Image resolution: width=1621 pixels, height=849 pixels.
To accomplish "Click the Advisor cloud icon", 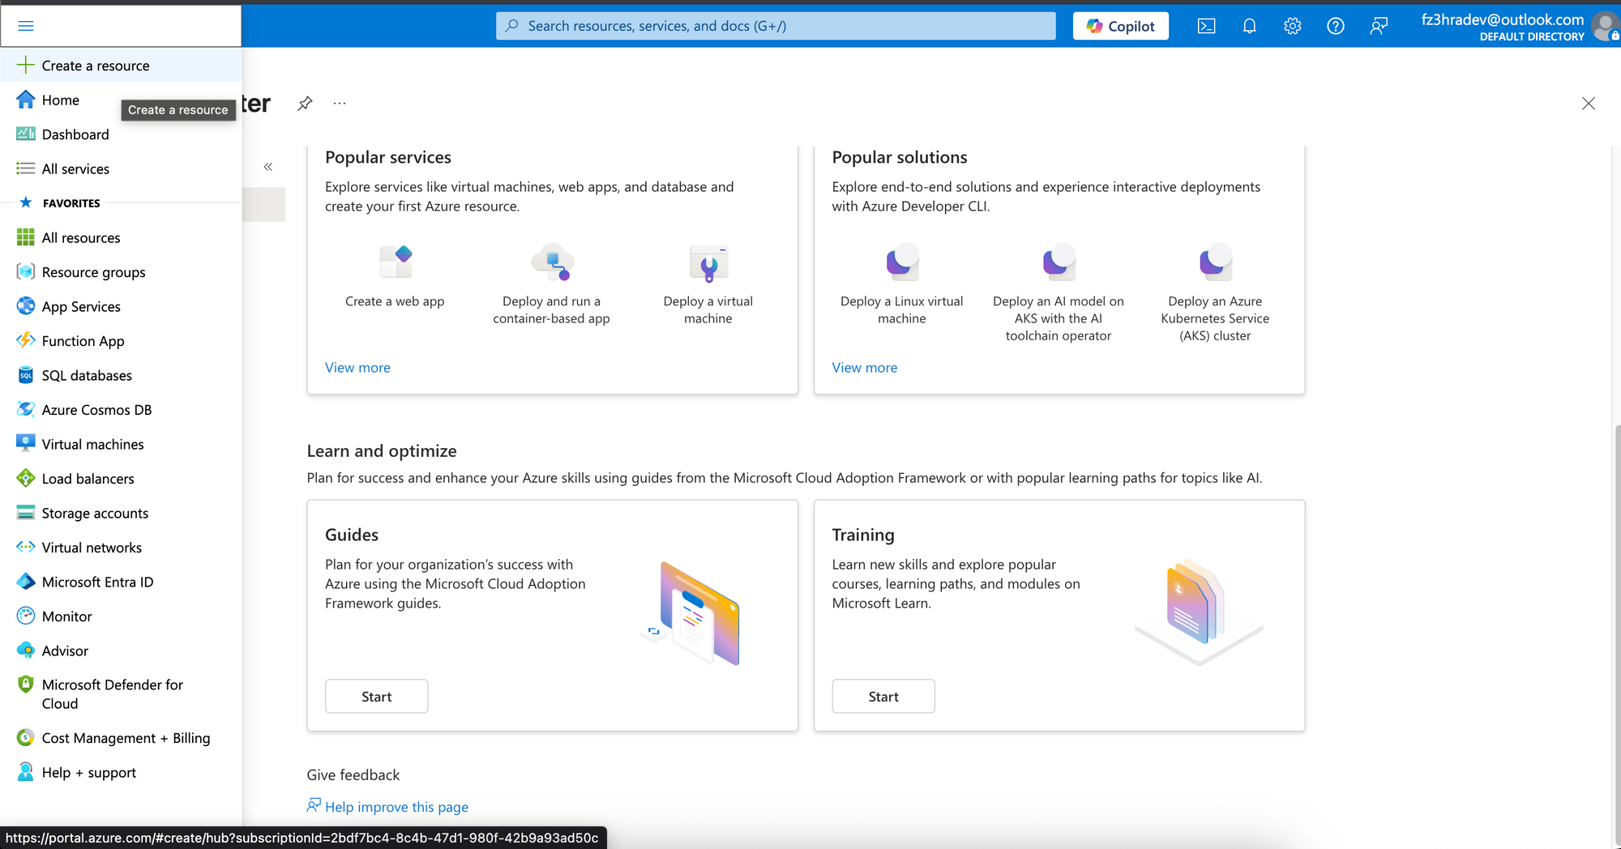I will 26,651.
